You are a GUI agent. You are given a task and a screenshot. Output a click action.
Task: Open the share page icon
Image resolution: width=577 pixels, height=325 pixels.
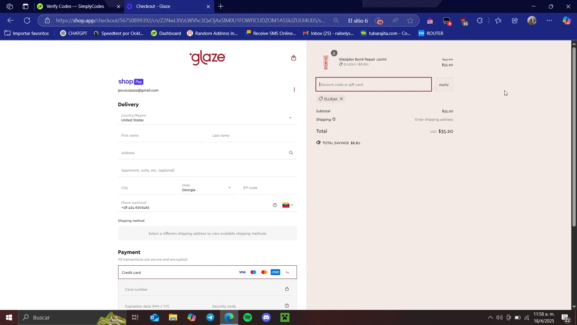515,21
